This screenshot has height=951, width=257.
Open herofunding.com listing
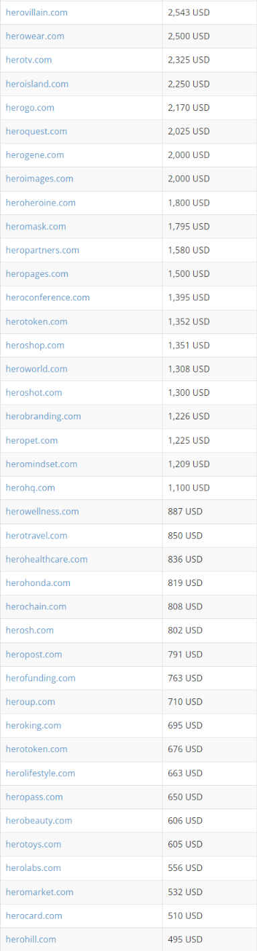pos(40,677)
